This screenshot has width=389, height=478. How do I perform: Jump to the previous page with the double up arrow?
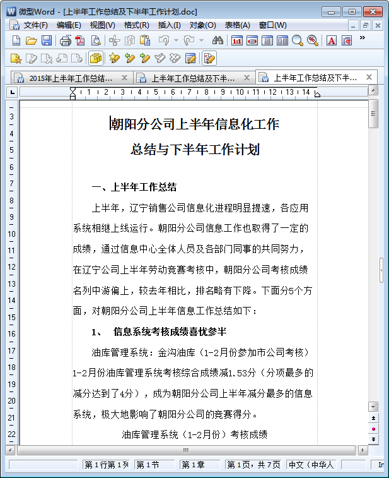click(x=373, y=418)
